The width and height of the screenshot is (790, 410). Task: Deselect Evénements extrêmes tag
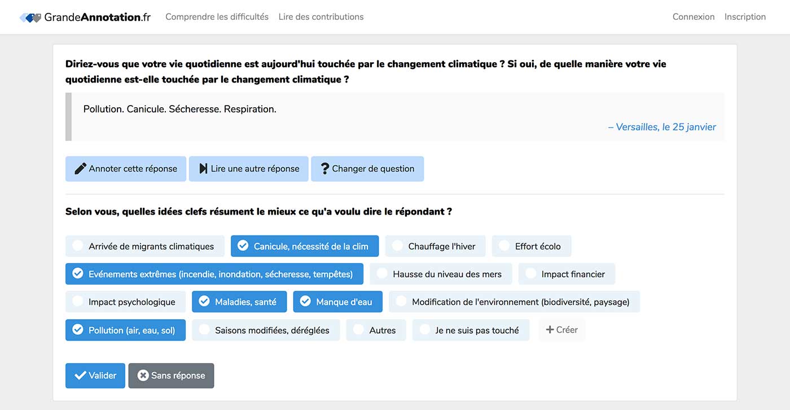(x=214, y=274)
